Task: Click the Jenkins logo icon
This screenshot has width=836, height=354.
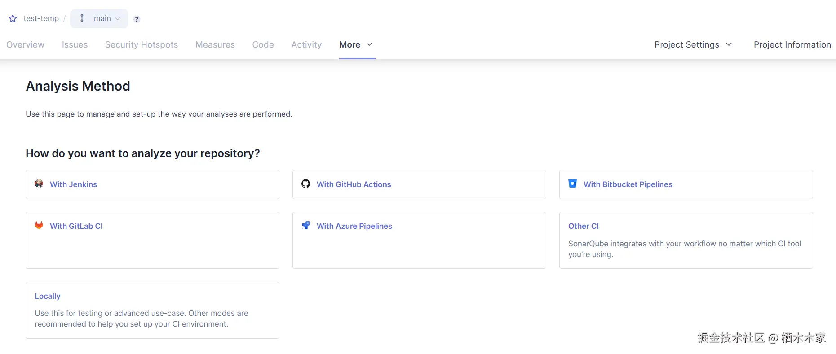Action: 39,184
